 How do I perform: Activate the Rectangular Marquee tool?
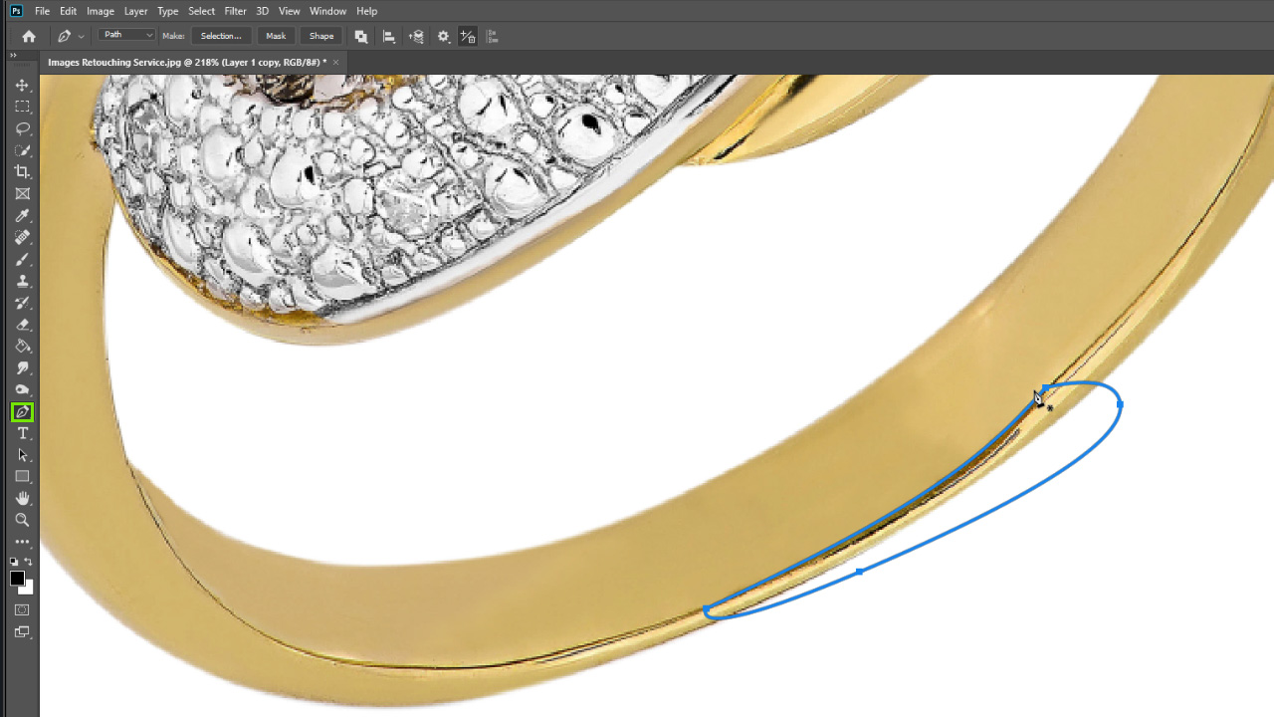22,108
